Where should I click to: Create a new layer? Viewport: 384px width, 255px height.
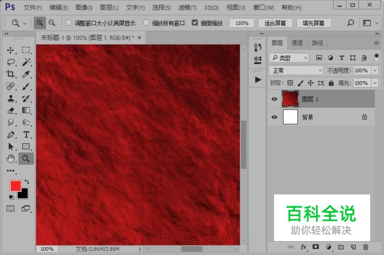(x=353, y=247)
